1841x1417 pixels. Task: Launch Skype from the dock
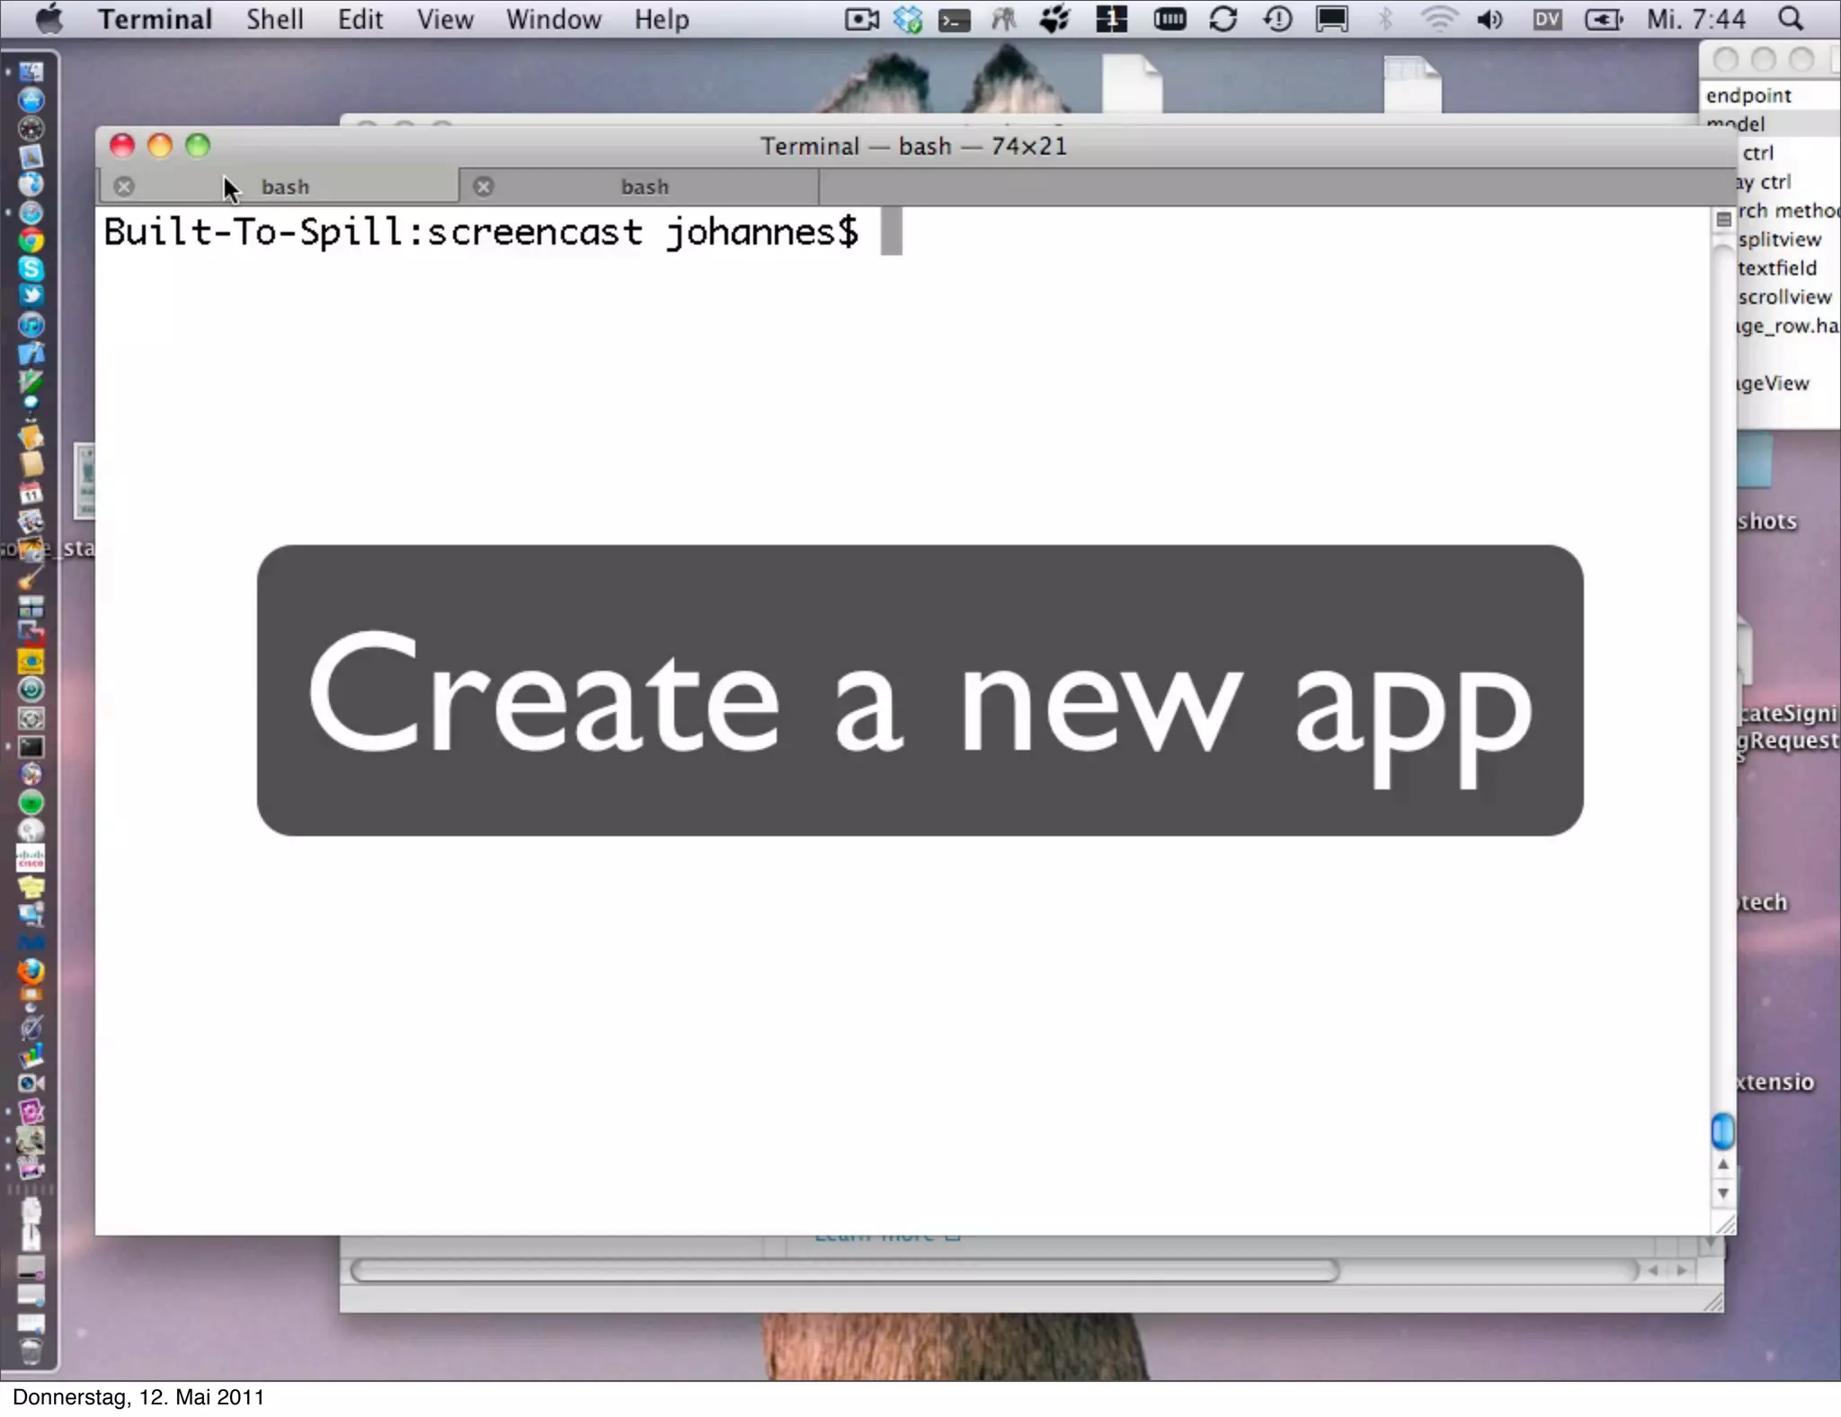[31, 268]
